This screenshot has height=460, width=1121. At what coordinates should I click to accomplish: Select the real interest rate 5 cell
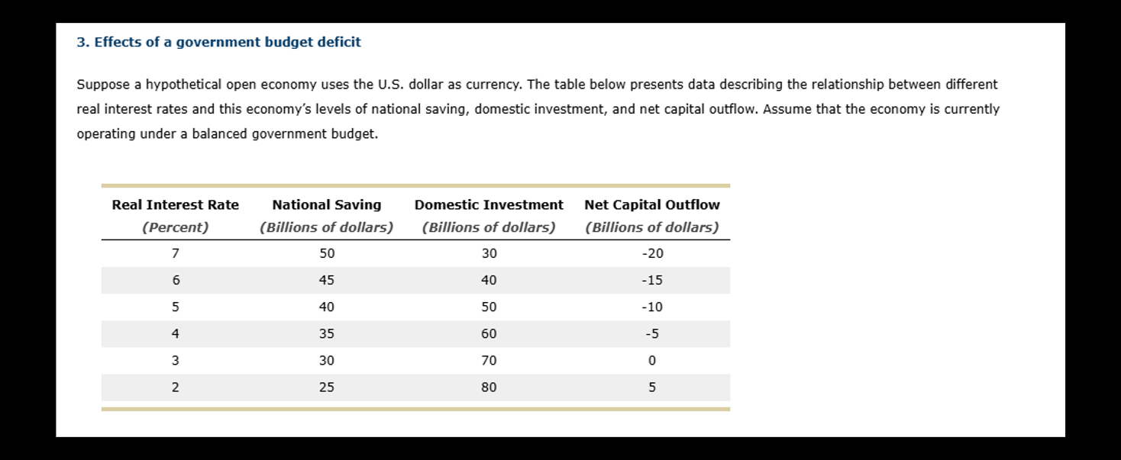coord(176,307)
